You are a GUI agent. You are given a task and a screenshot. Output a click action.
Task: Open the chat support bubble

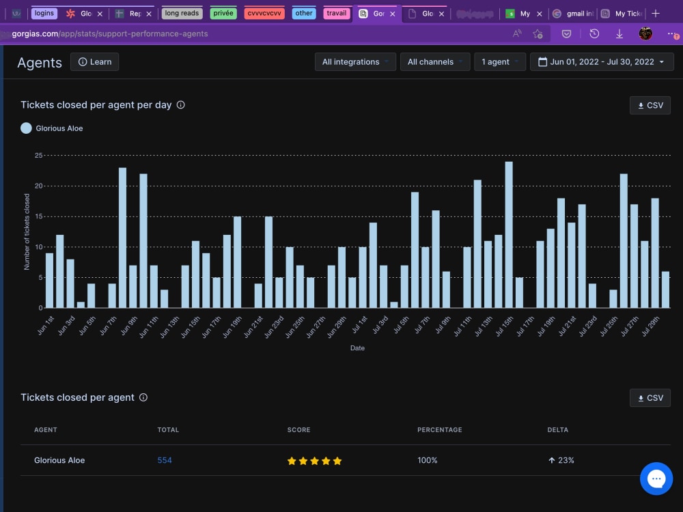point(656,479)
